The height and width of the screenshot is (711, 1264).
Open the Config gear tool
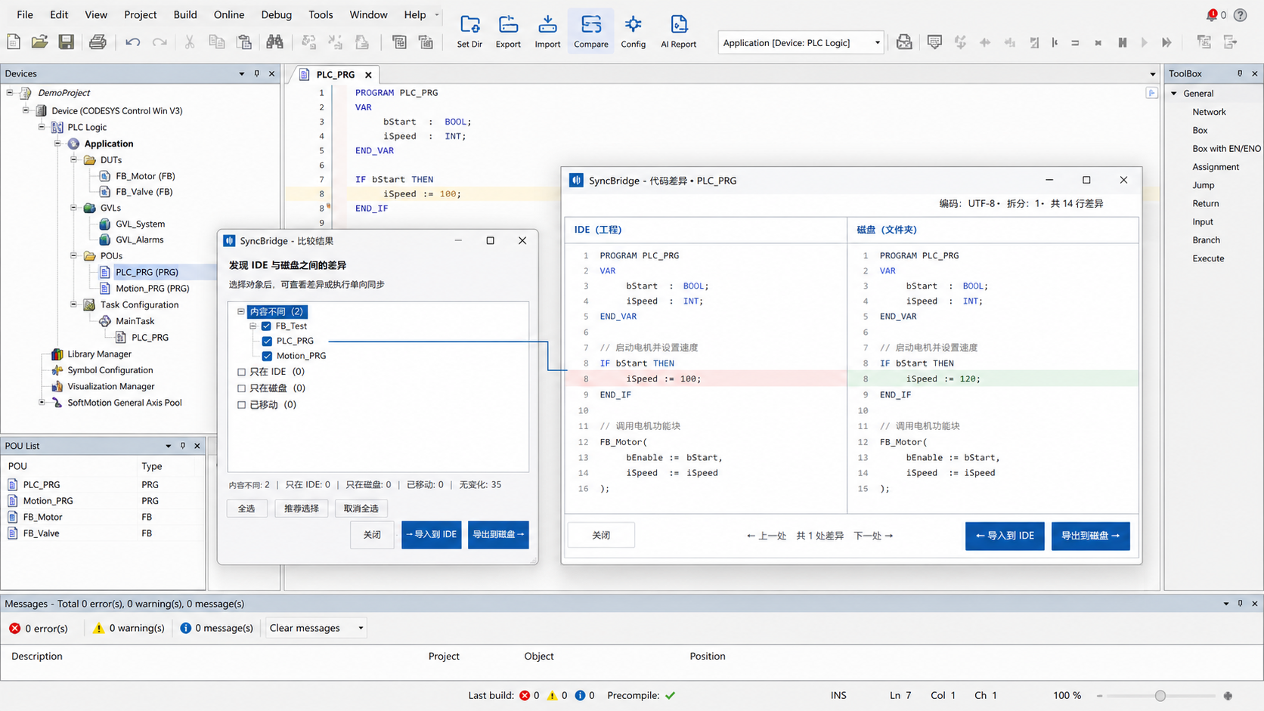(x=633, y=31)
